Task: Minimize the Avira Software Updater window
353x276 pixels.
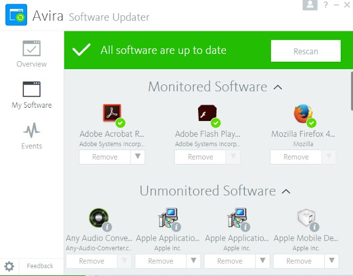Action: pyautogui.click(x=336, y=5)
